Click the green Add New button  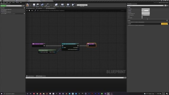[x=3, y=6]
